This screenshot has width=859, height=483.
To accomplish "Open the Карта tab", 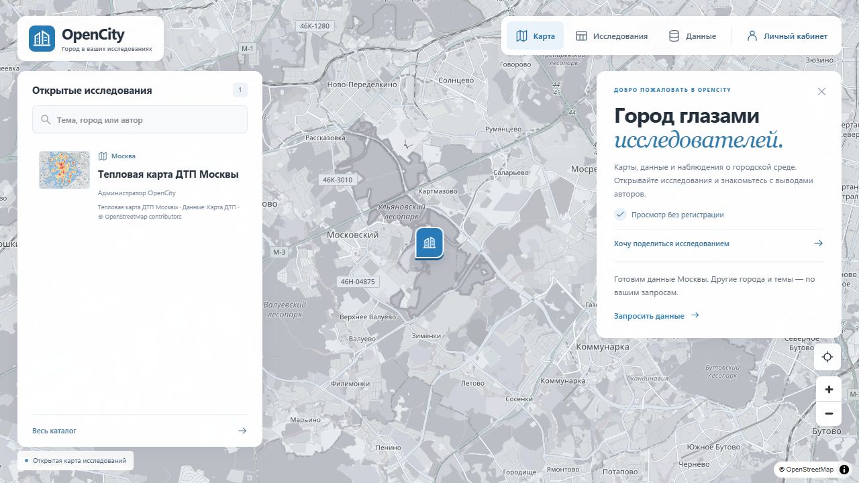I will tap(535, 36).
